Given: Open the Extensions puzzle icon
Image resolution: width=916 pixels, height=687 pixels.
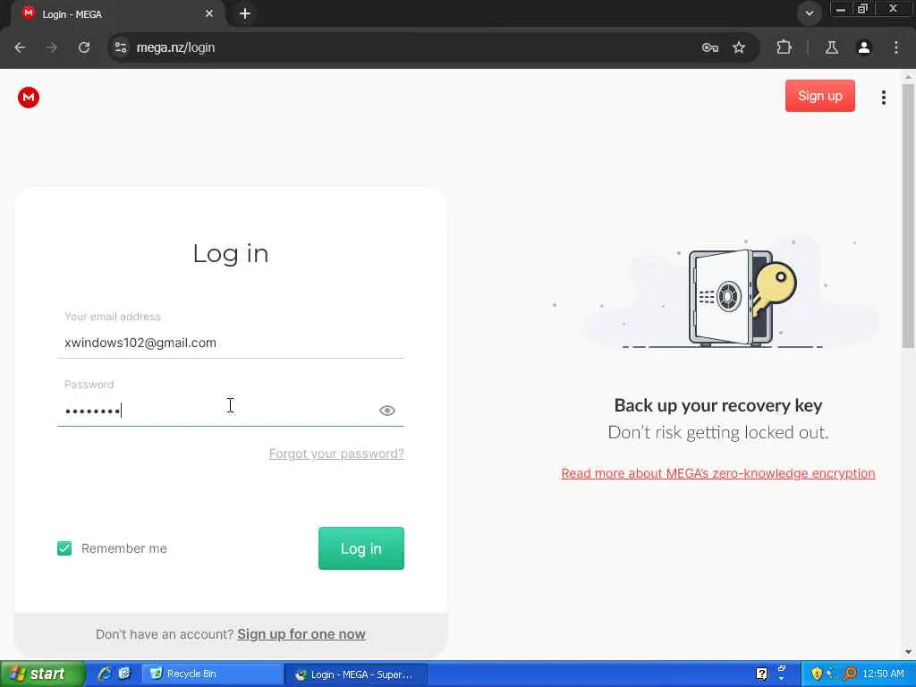Looking at the screenshot, I should (784, 48).
